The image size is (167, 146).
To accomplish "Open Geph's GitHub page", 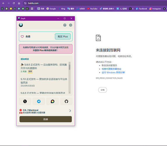I will coord(66,101).
